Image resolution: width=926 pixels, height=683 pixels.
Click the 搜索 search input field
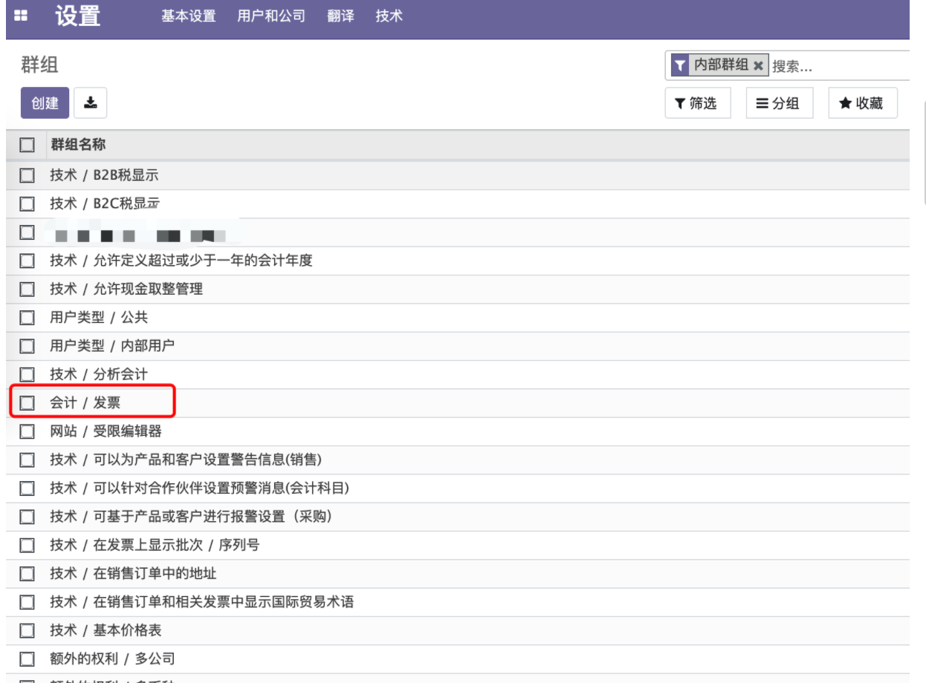(840, 66)
